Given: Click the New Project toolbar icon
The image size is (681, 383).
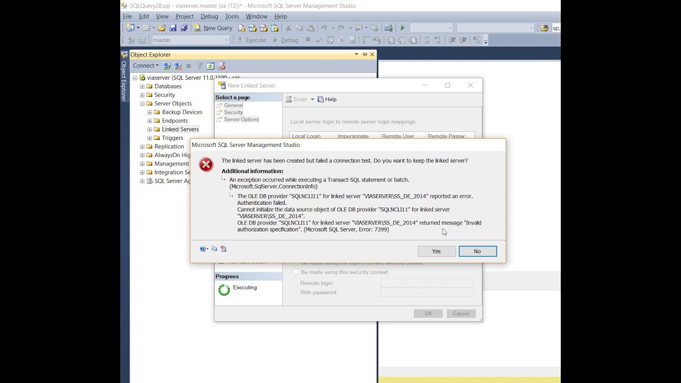Looking at the screenshot, I should [130, 28].
